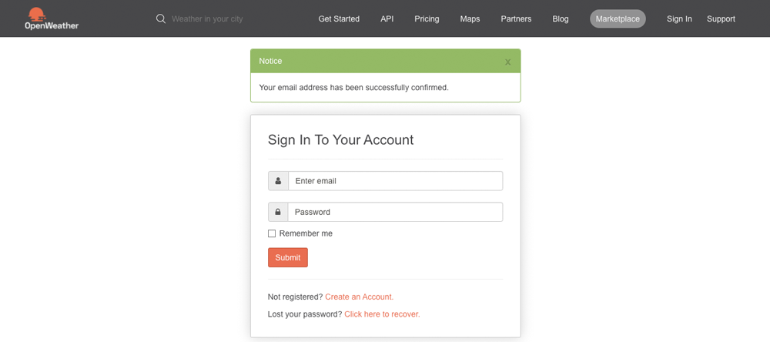Click the orange Submit button
This screenshot has height=342, width=770.
288,257
